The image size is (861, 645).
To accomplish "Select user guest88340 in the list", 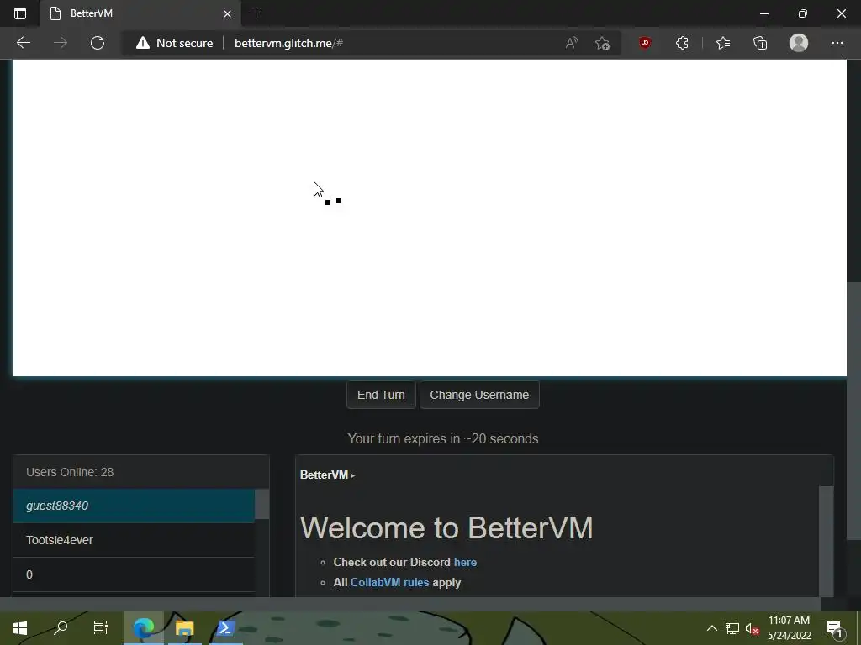I will click(134, 506).
